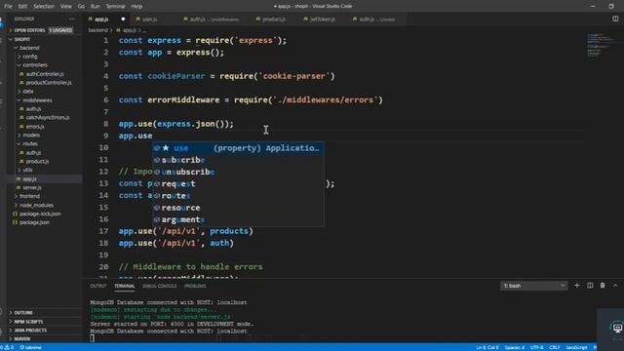Open the File menu
624x351 pixels.
tap(8, 7)
